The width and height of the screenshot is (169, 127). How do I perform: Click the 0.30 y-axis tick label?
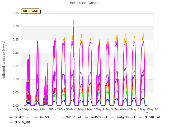coord(16,26)
